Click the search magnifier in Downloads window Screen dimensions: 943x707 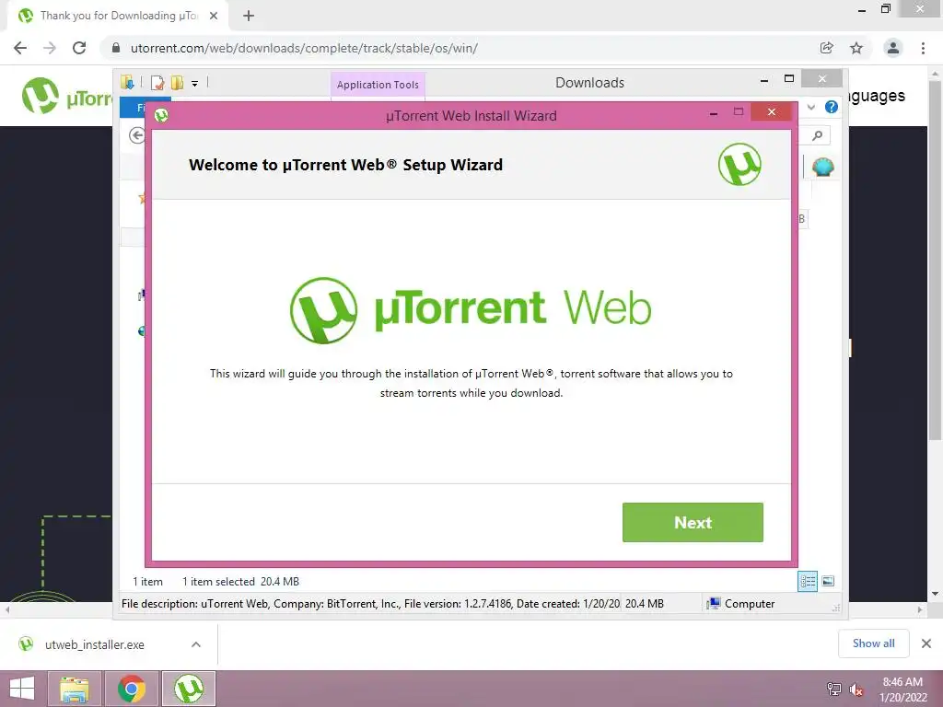818,136
